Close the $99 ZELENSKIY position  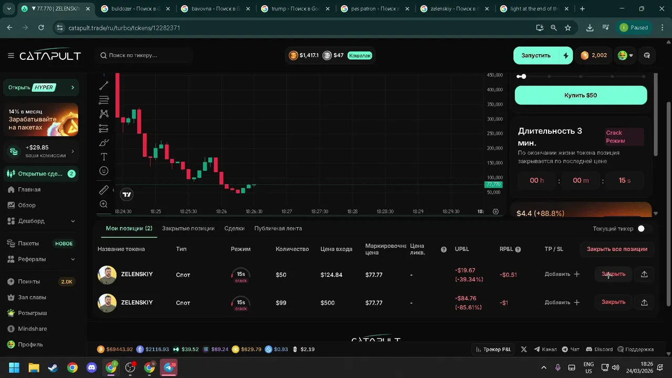click(x=613, y=302)
